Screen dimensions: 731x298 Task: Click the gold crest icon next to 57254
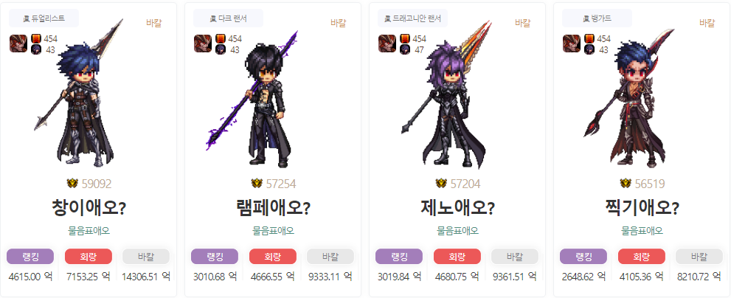click(x=257, y=184)
